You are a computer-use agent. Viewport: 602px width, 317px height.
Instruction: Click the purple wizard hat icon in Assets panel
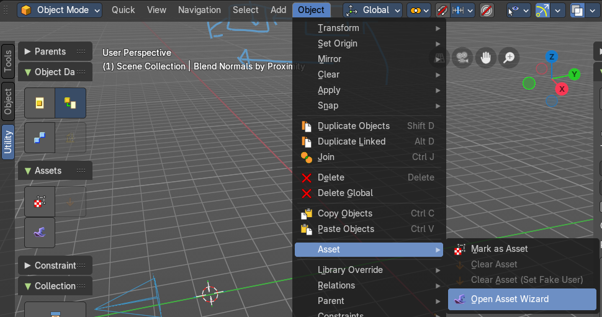(x=40, y=233)
